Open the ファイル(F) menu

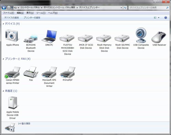(x=9, y=13)
